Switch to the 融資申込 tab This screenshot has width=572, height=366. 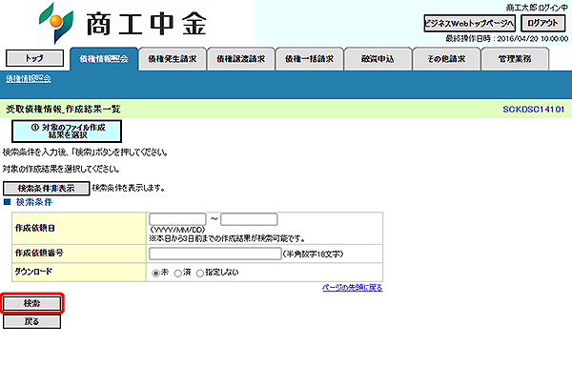(378, 59)
